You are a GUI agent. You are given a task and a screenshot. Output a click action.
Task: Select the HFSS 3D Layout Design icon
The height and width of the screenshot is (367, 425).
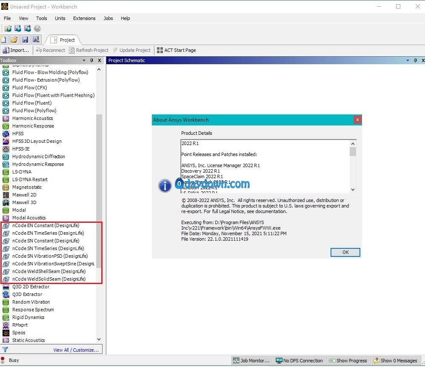point(6,141)
